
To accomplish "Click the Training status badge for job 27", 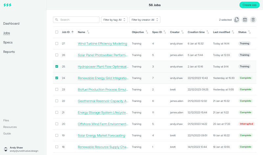I will [245, 44].
